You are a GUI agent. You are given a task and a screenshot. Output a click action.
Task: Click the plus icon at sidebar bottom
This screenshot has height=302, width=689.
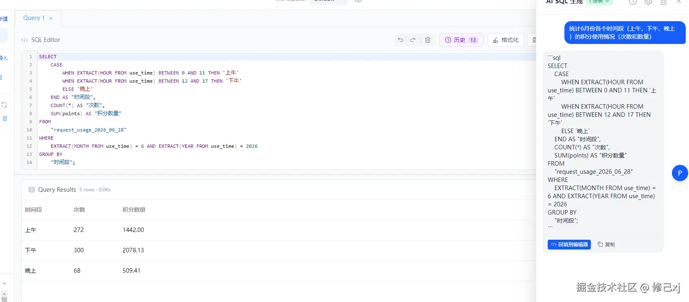pyautogui.click(x=4, y=284)
